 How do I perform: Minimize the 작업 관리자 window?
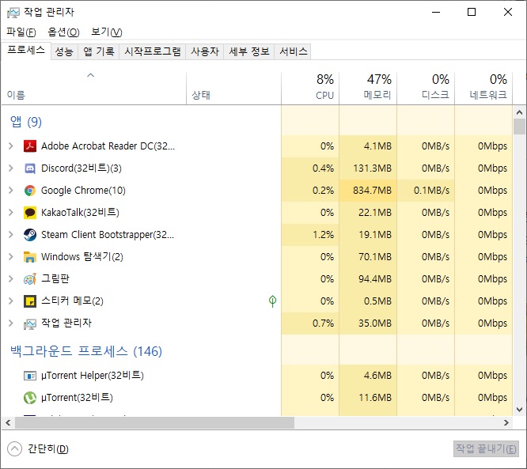click(436, 13)
